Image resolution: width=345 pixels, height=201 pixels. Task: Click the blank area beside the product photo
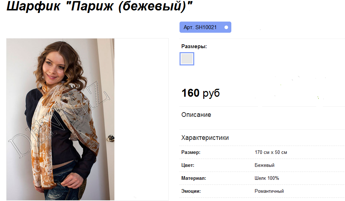tap(141, 119)
